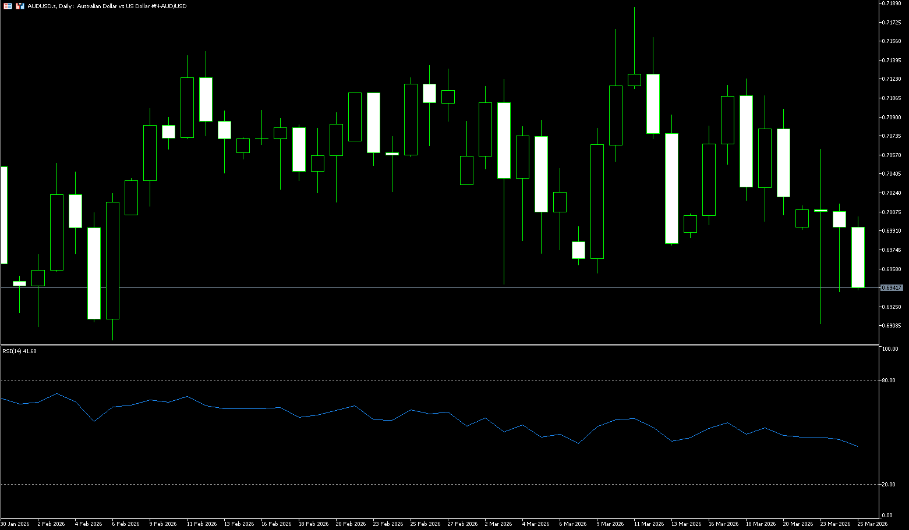Screen dimensions: 909x530
Task: Click the 11 Feb 2026 date label
Action: [x=201, y=524]
